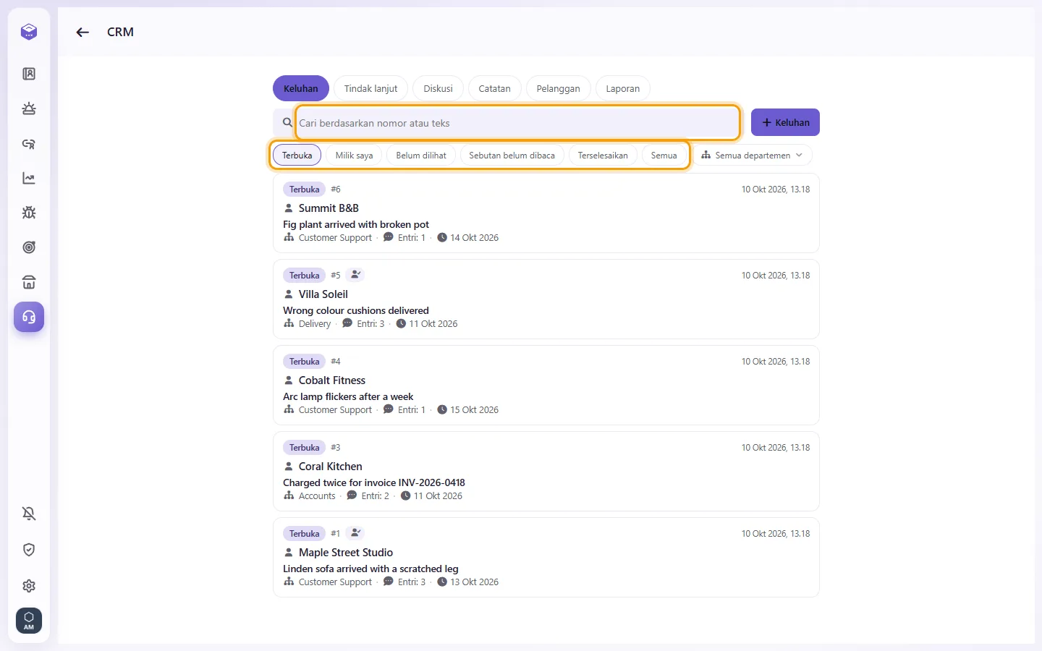Viewport: 1042px width, 651px height.
Task: Click the muted notifications bell icon
Action: [29, 514]
